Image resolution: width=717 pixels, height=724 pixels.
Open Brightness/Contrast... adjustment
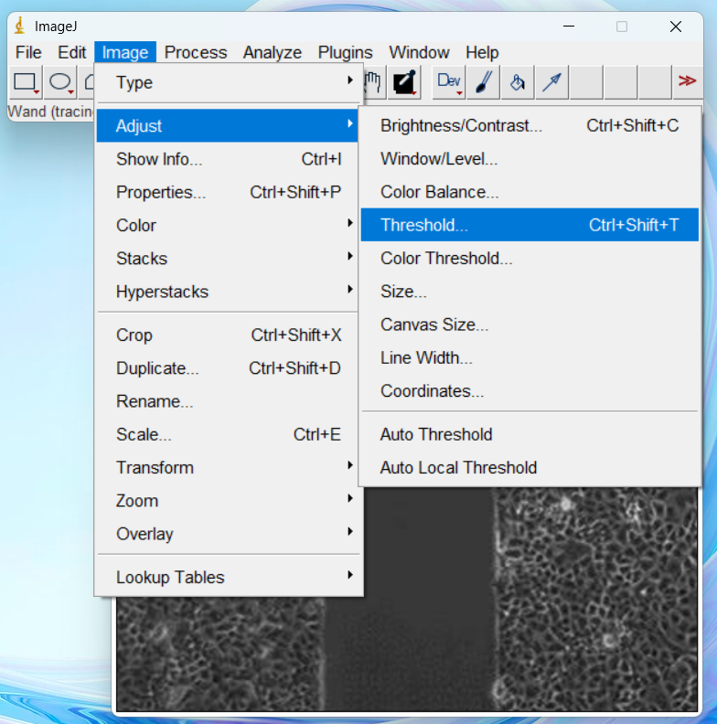[530, 125]
